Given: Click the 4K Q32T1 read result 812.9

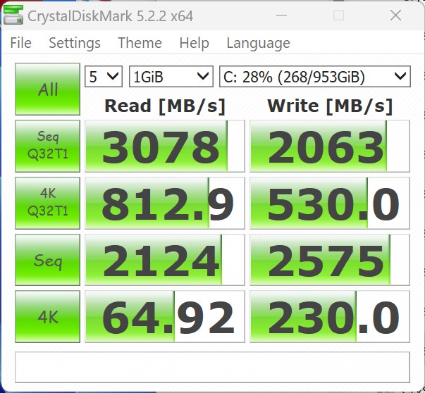Looking at the screenshot, I should (165, 203).
